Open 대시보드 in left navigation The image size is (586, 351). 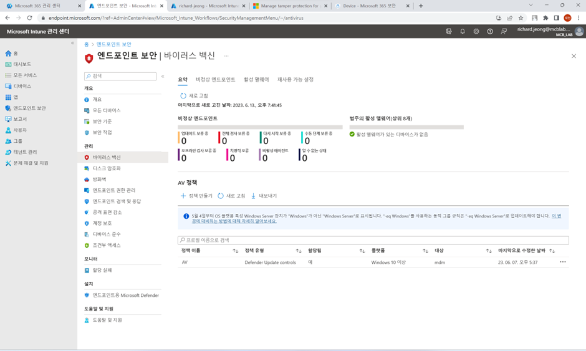(x=18, y=64)
